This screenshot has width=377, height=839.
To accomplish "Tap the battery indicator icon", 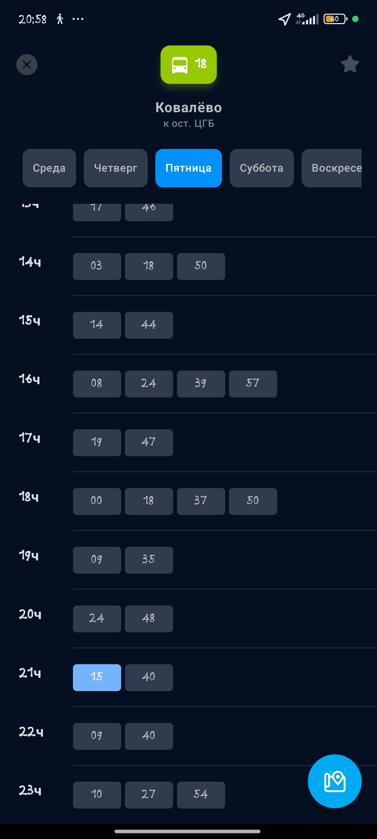I will point(335,19).
